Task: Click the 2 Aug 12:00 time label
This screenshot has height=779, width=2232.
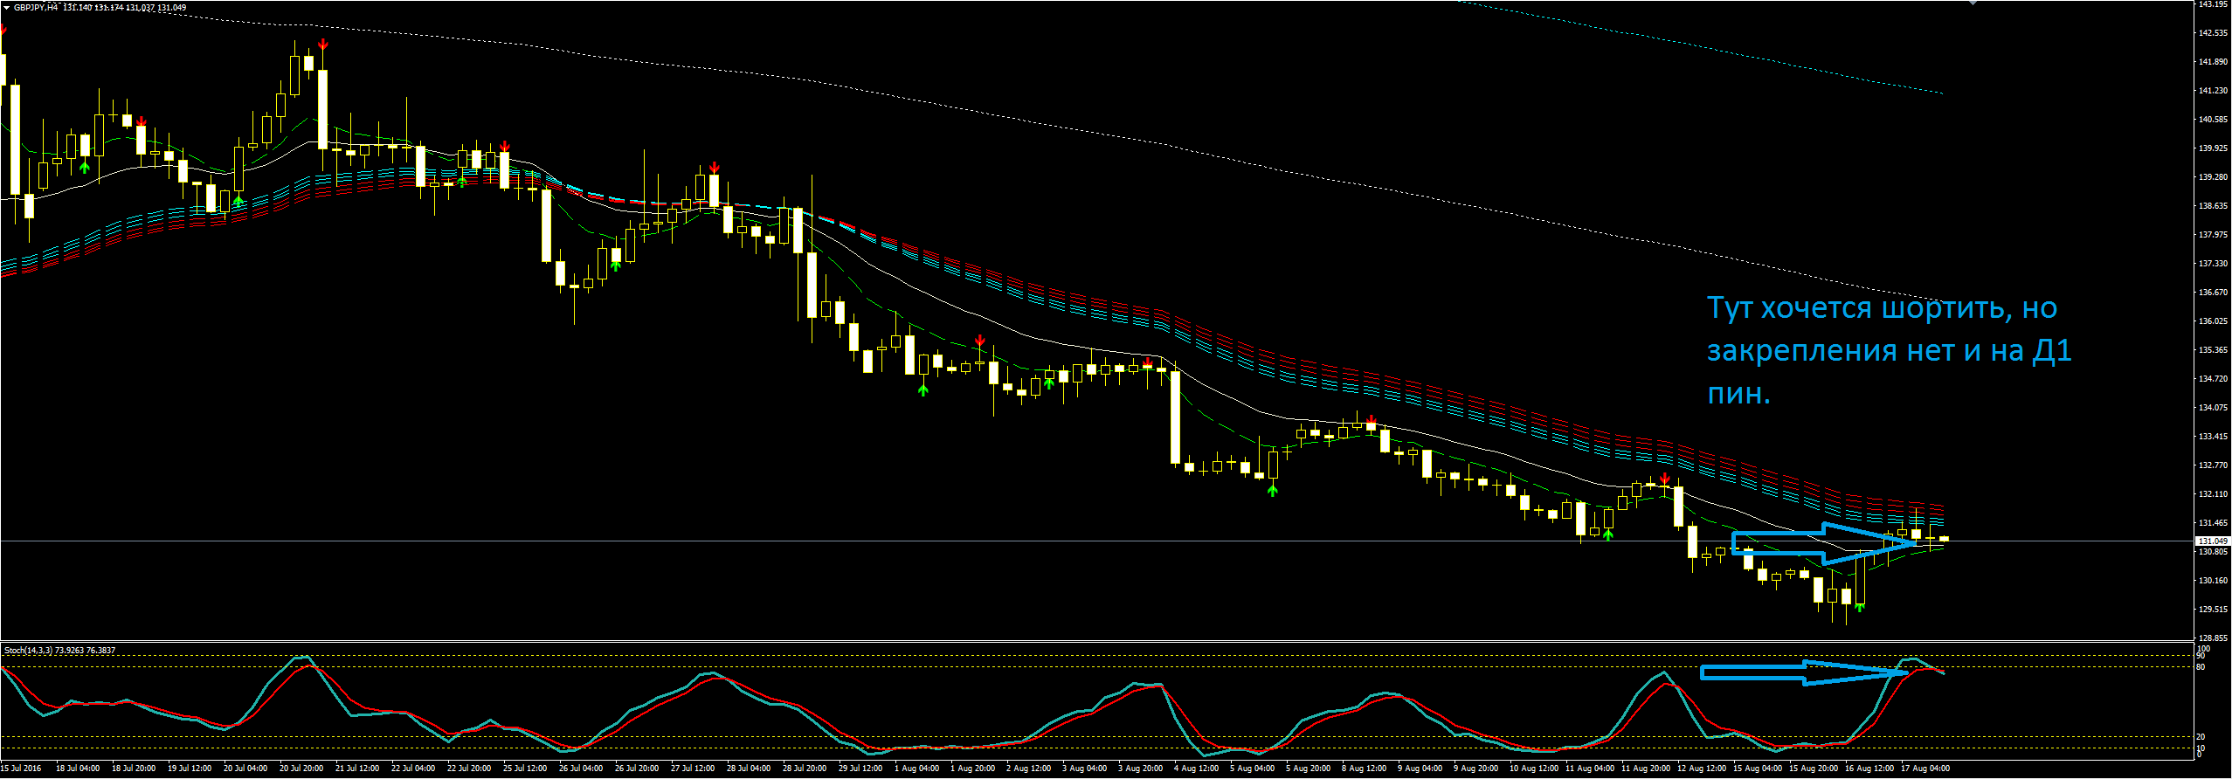Action: [x=1028, y=769]
